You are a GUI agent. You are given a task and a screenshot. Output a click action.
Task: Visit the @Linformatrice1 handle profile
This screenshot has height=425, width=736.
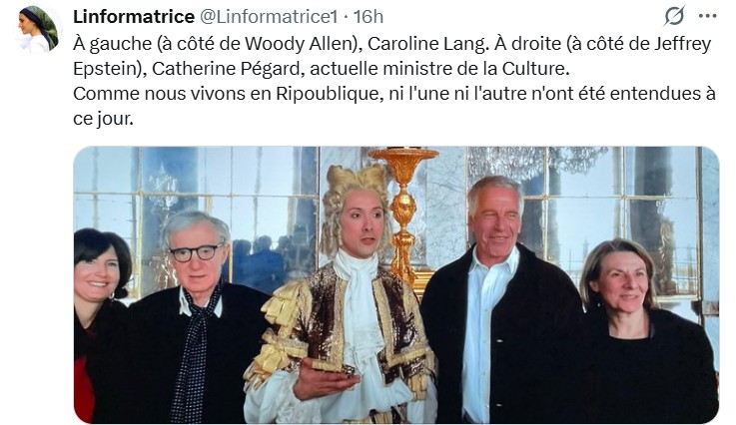[x=269, y=17]
